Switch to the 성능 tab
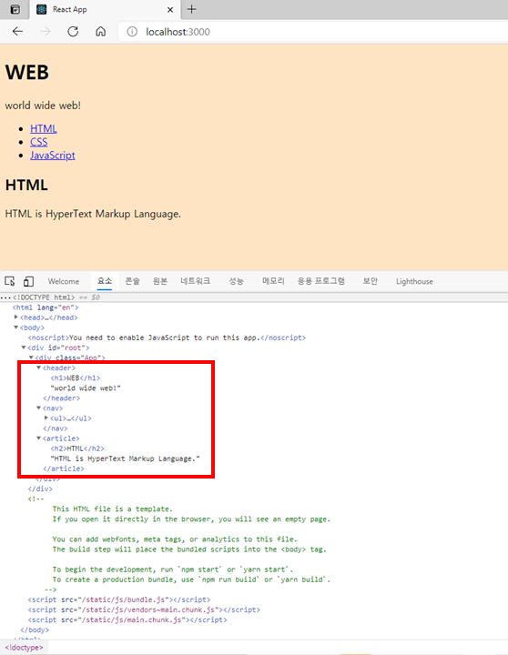Screen dimensions: 508x655 pos(236,281)
